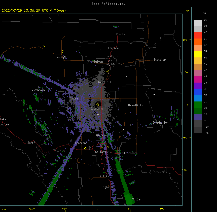Click the Olds town label

pos(98,99)
